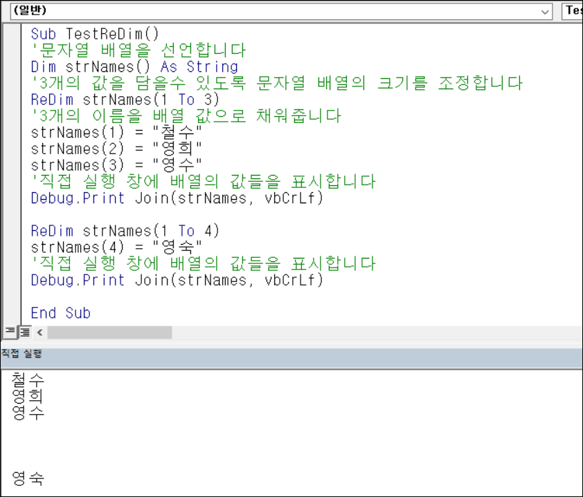Click the code margin indicator bar
583x497 pixels.
12,174
